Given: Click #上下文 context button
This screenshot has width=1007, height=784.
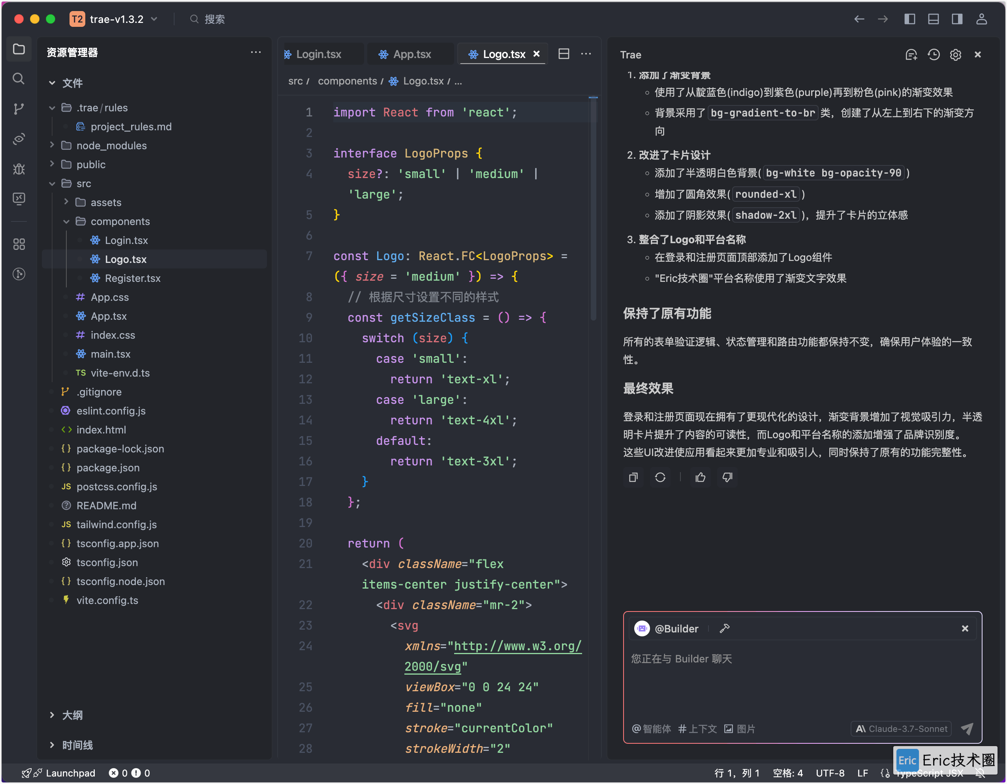Looking at the screenshot, I should pos(698,729).
